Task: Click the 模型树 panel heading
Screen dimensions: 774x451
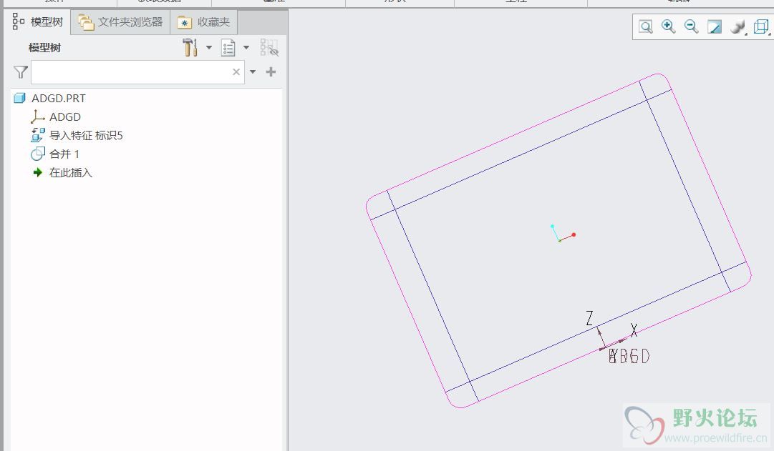Action: coord(45,48)
